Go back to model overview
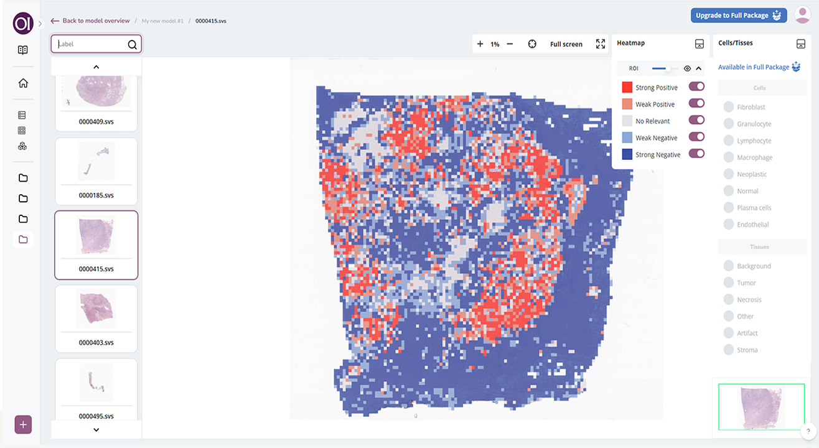 90,21
